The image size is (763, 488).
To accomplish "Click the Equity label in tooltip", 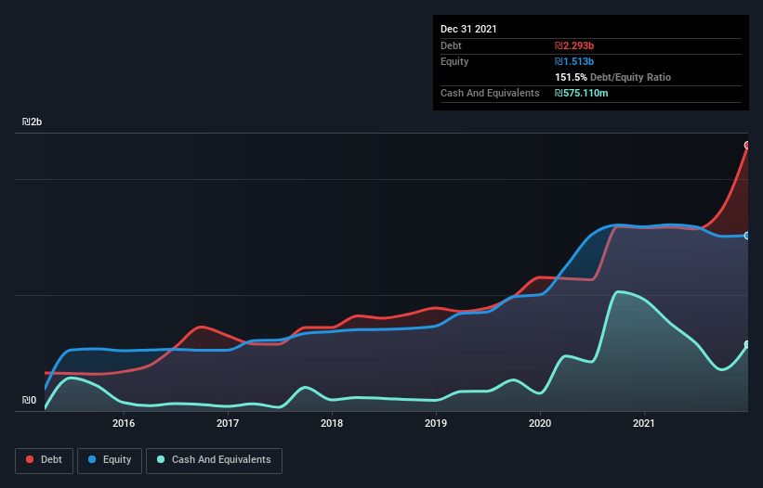I will 454,61.
